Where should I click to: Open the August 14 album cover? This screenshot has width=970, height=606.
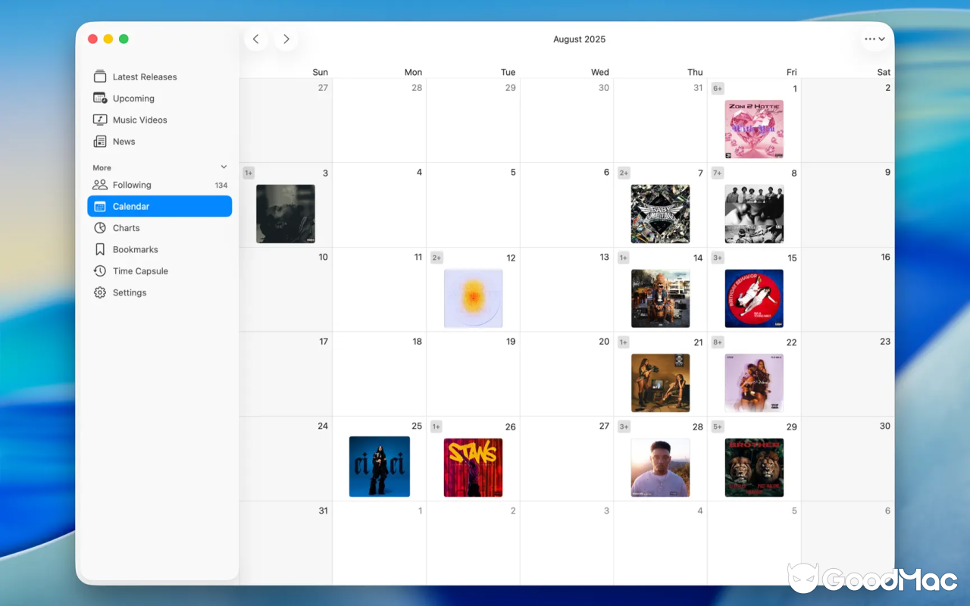coord(660,298)
